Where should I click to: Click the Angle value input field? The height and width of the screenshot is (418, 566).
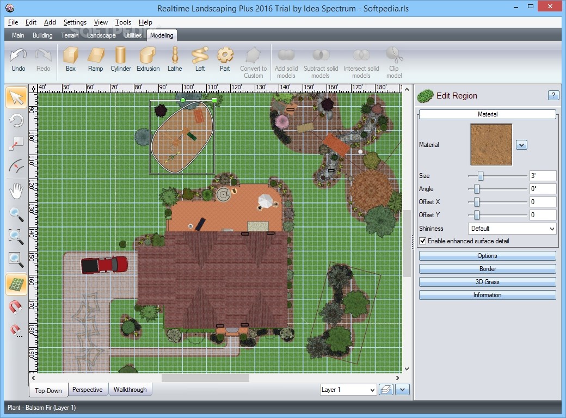coord(543,189)
